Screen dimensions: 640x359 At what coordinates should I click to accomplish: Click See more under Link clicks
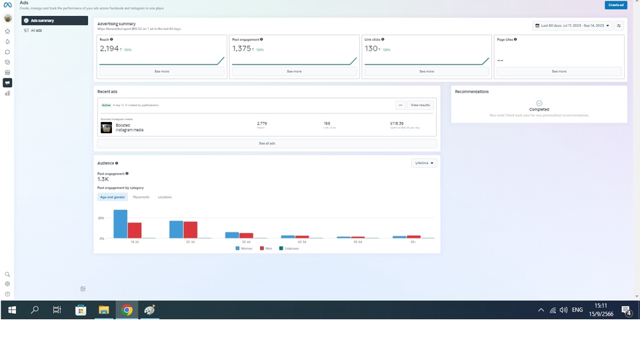point(427,71)
